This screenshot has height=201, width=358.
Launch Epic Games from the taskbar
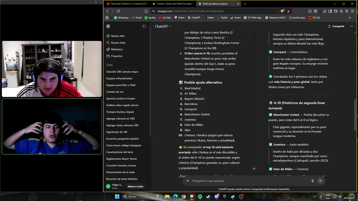pos(225,197)
